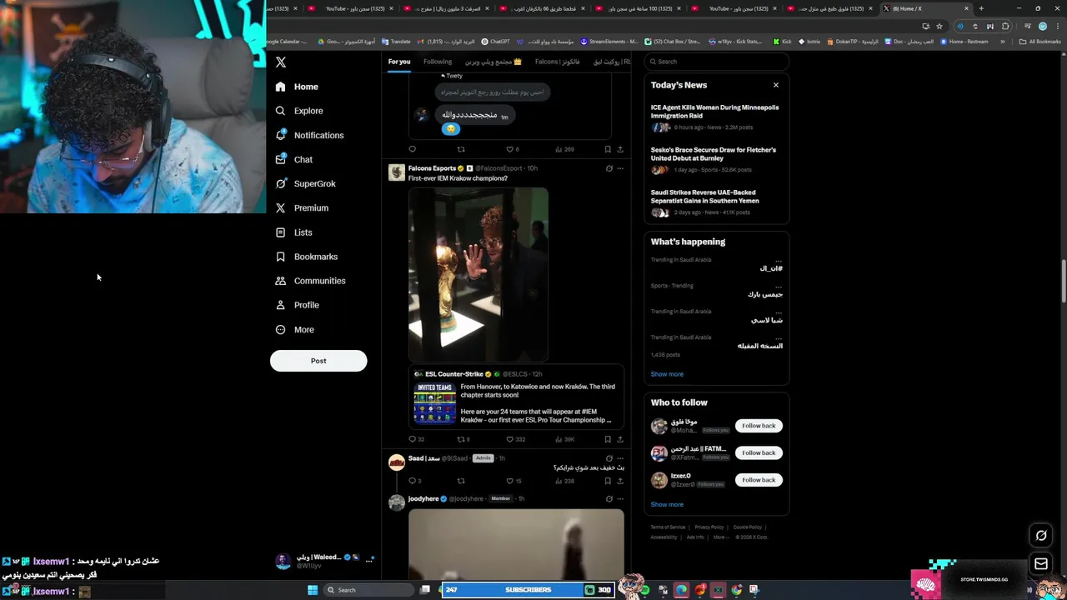Open Lists in sidebar
Screen dimensions: 1067x600
point(293,232)
